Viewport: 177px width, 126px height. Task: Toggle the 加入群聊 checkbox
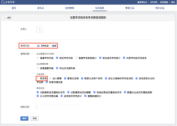click(x=50, y=79)
